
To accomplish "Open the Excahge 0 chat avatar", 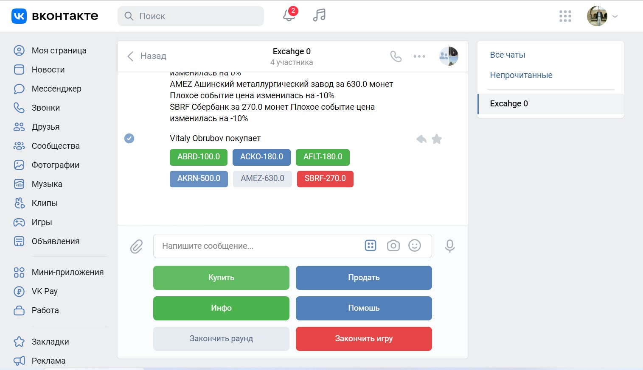I will coord(449,56).
